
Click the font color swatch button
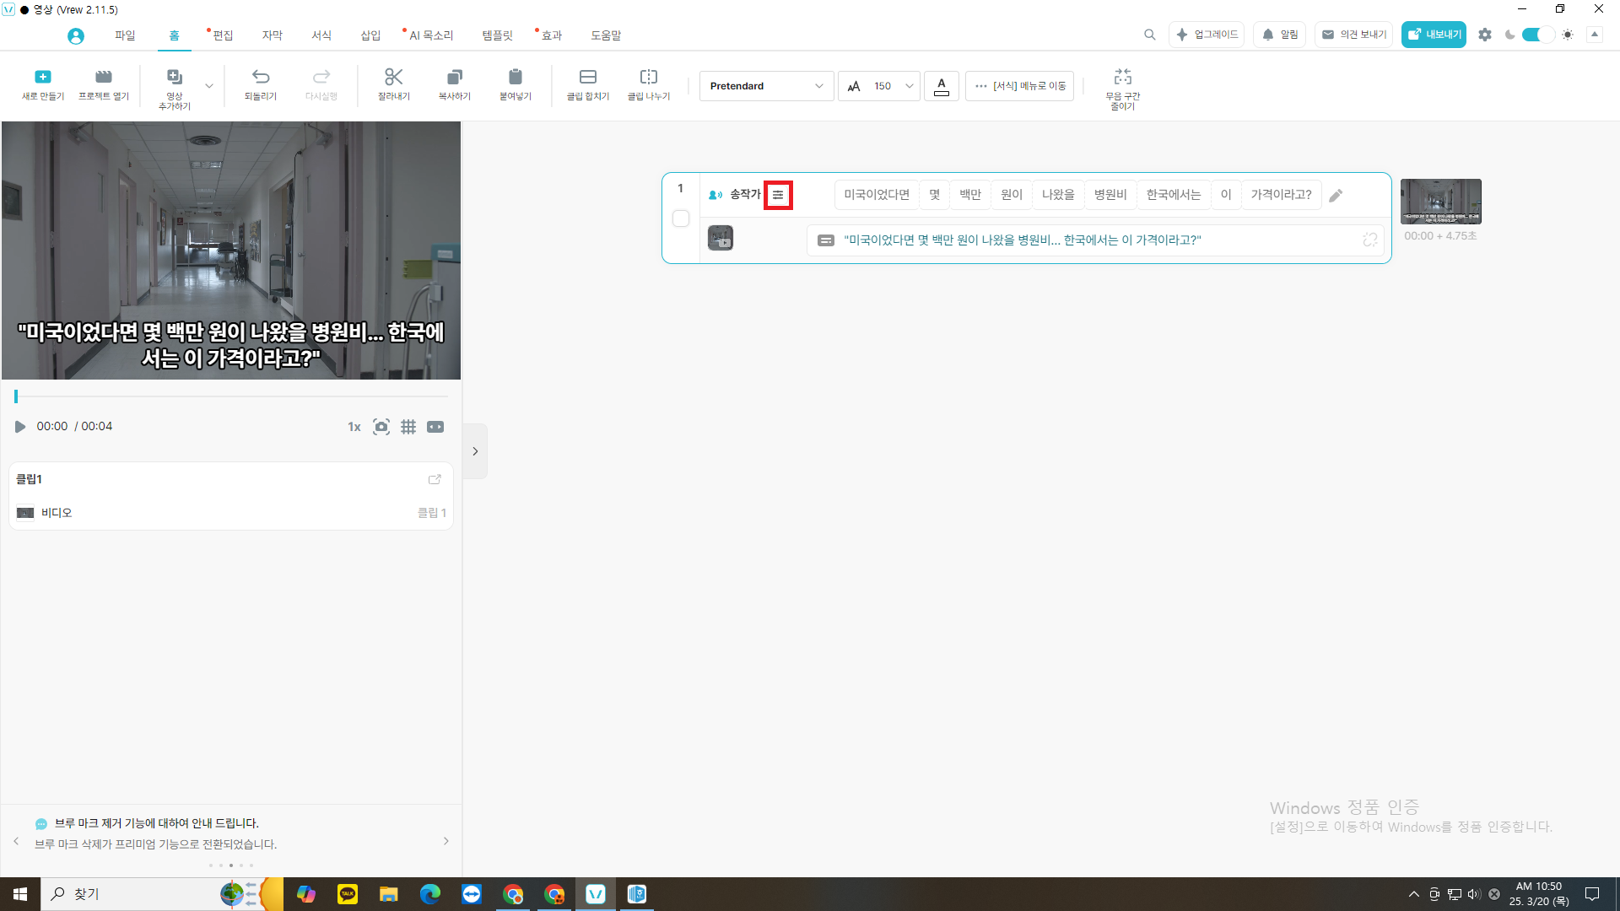click(942, 86)
